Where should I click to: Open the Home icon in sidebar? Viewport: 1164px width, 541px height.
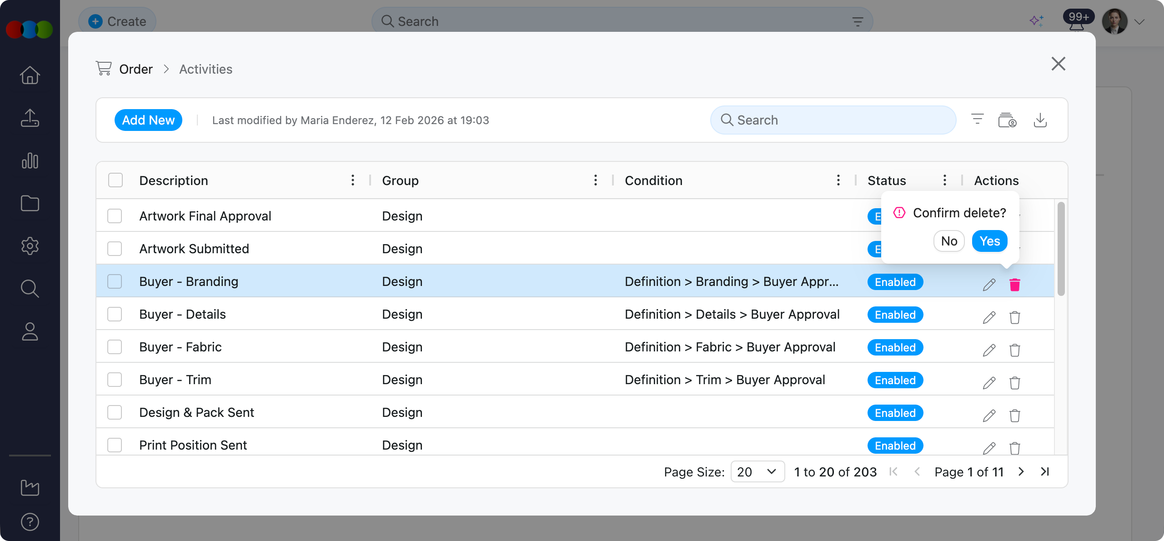coord(30,75)
